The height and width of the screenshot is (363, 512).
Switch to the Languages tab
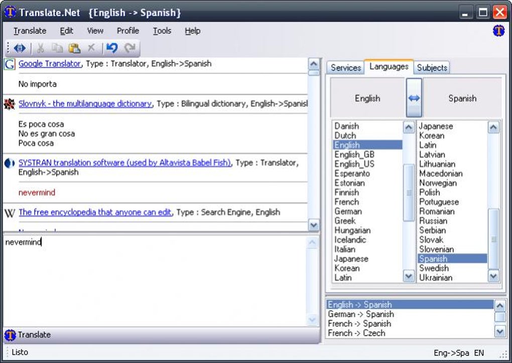(389, 67)
